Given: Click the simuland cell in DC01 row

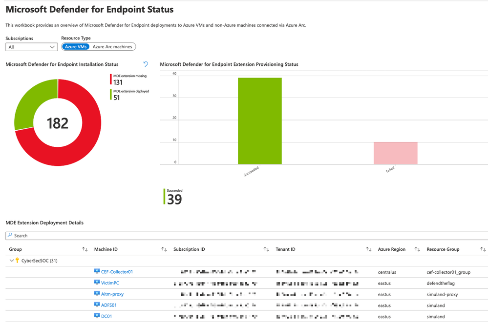Looking at the screenshot, I should tap(436, 317).
